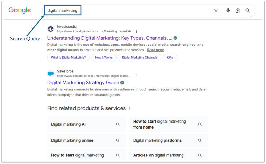Search related term Digital marketing online
The image size is (266, 164).
tap(87, 140)
